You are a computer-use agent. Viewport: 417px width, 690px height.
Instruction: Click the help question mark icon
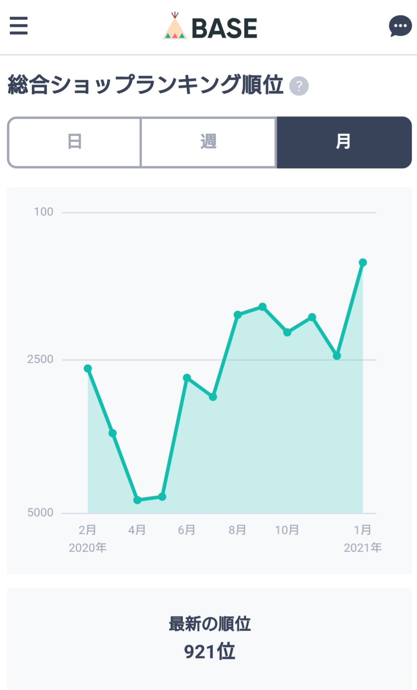[299, 86]
